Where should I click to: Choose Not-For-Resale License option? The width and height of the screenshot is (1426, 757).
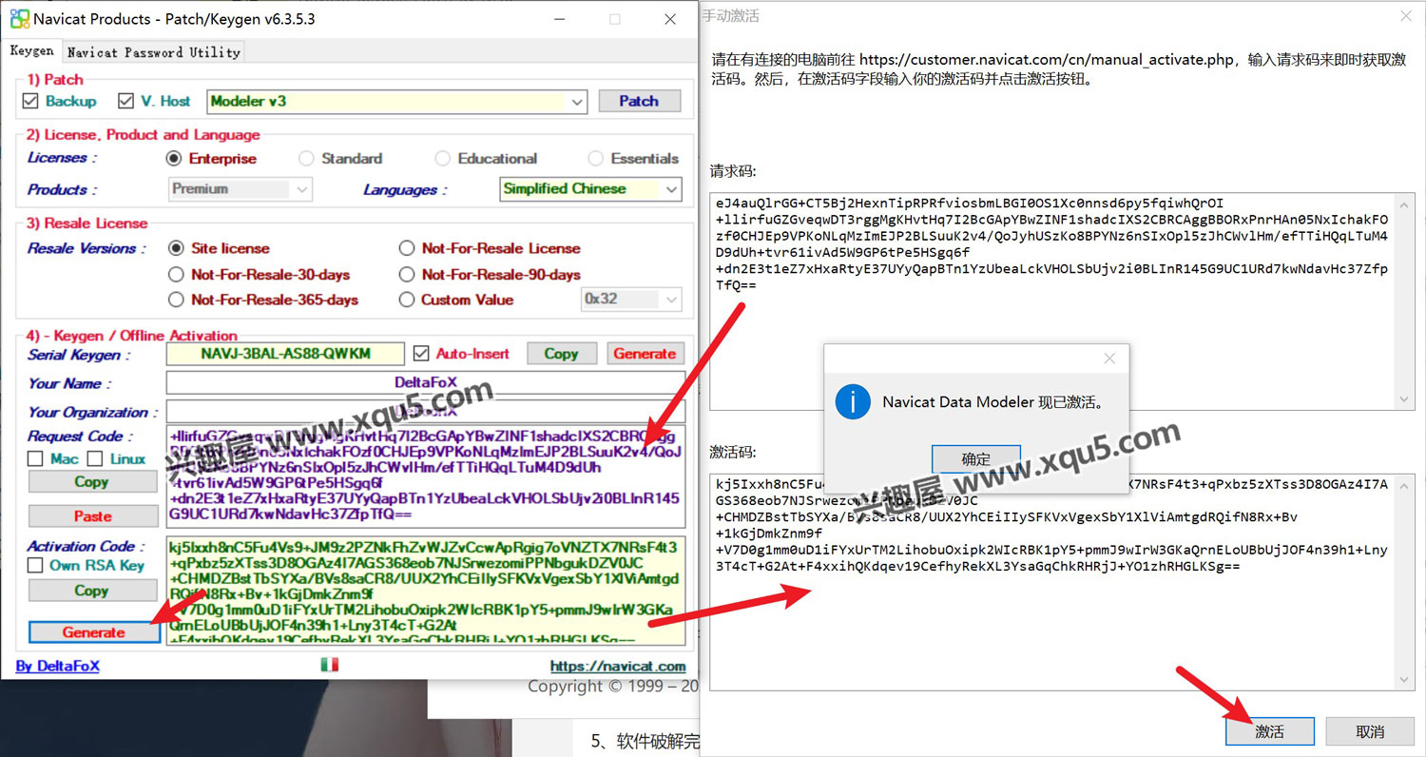[x=406, y=248]
